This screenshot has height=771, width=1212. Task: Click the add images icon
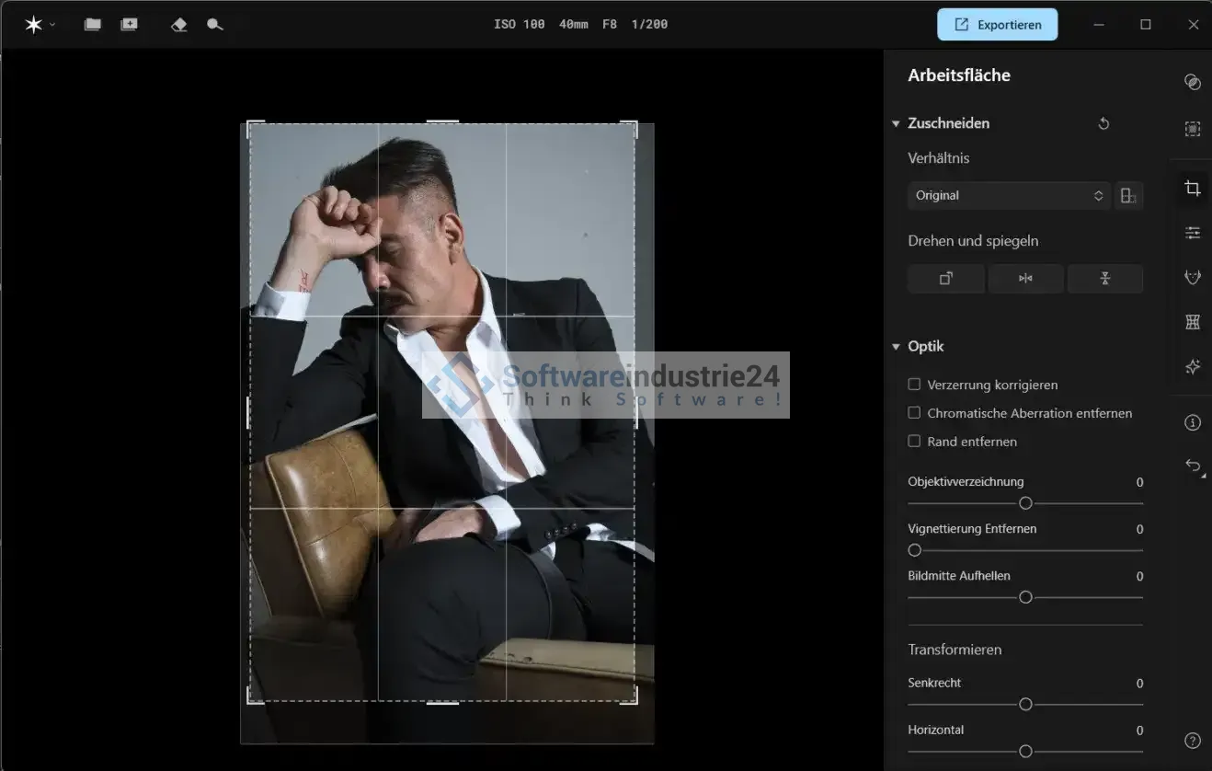coord(129,25)
